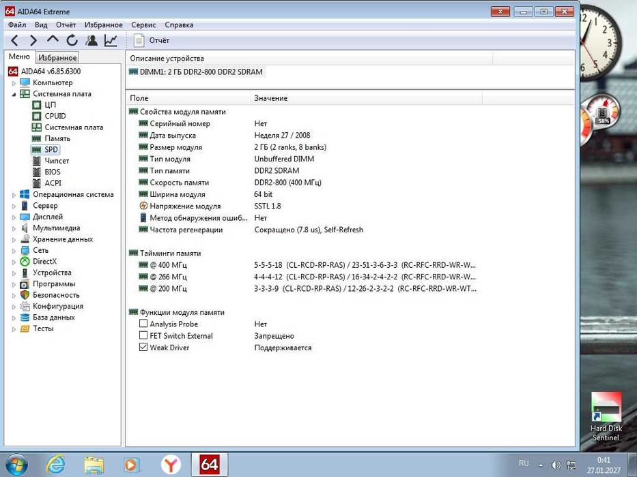Expand the Программы tree node
The width and height of the screenshot is (637, 477).
(x=14, y=284)
